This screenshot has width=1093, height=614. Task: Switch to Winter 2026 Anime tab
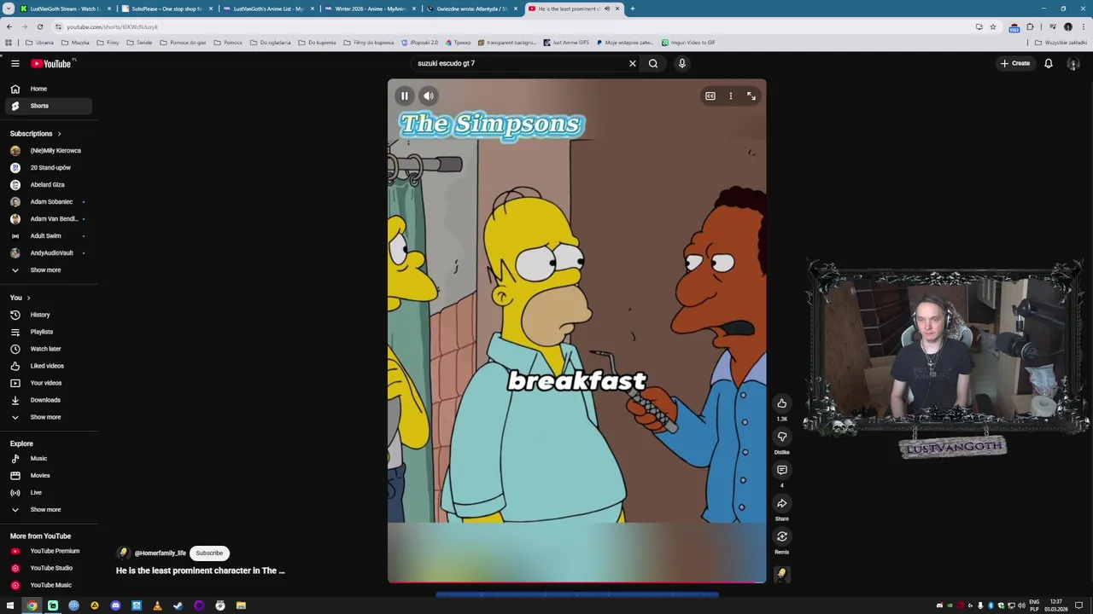point(370,9)
